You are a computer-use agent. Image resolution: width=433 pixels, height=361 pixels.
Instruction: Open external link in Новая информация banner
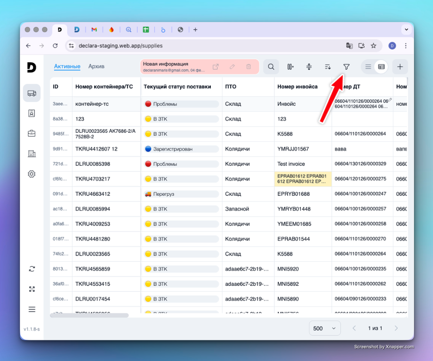click(216, 67)
